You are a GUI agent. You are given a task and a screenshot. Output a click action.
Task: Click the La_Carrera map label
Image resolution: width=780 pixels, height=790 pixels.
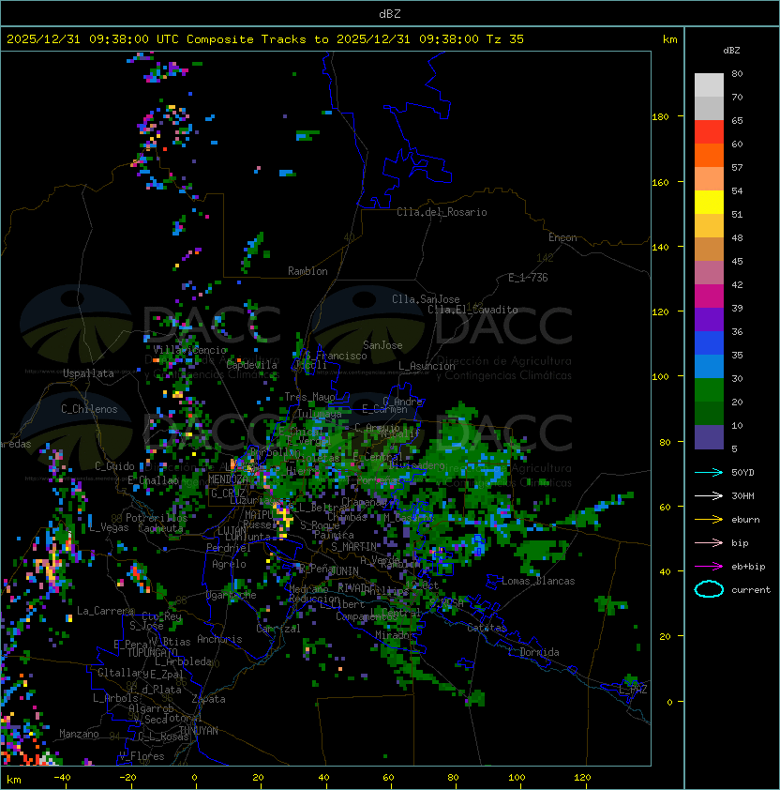106,611
